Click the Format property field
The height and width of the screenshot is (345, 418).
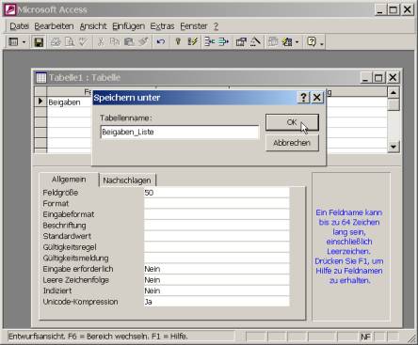tap(217, 204)
